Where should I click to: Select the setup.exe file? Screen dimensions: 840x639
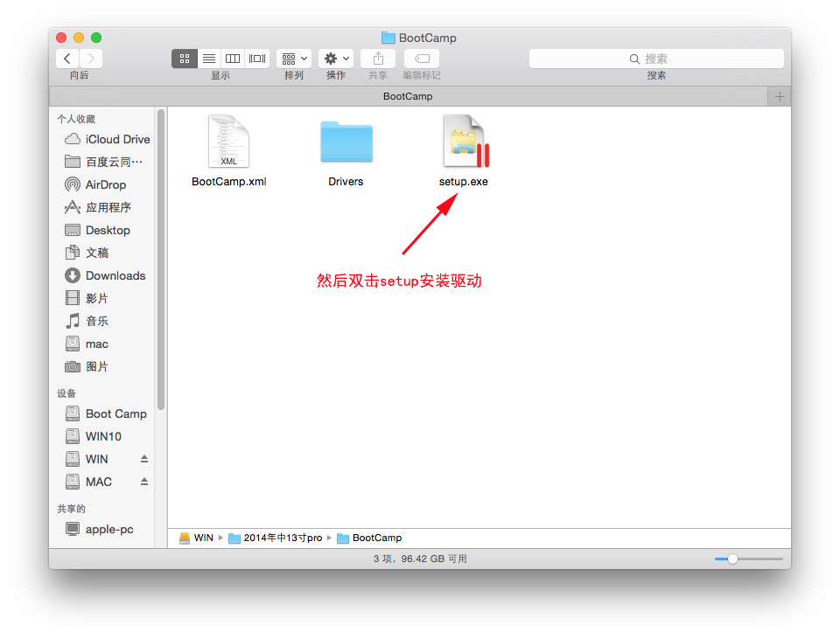464,151
